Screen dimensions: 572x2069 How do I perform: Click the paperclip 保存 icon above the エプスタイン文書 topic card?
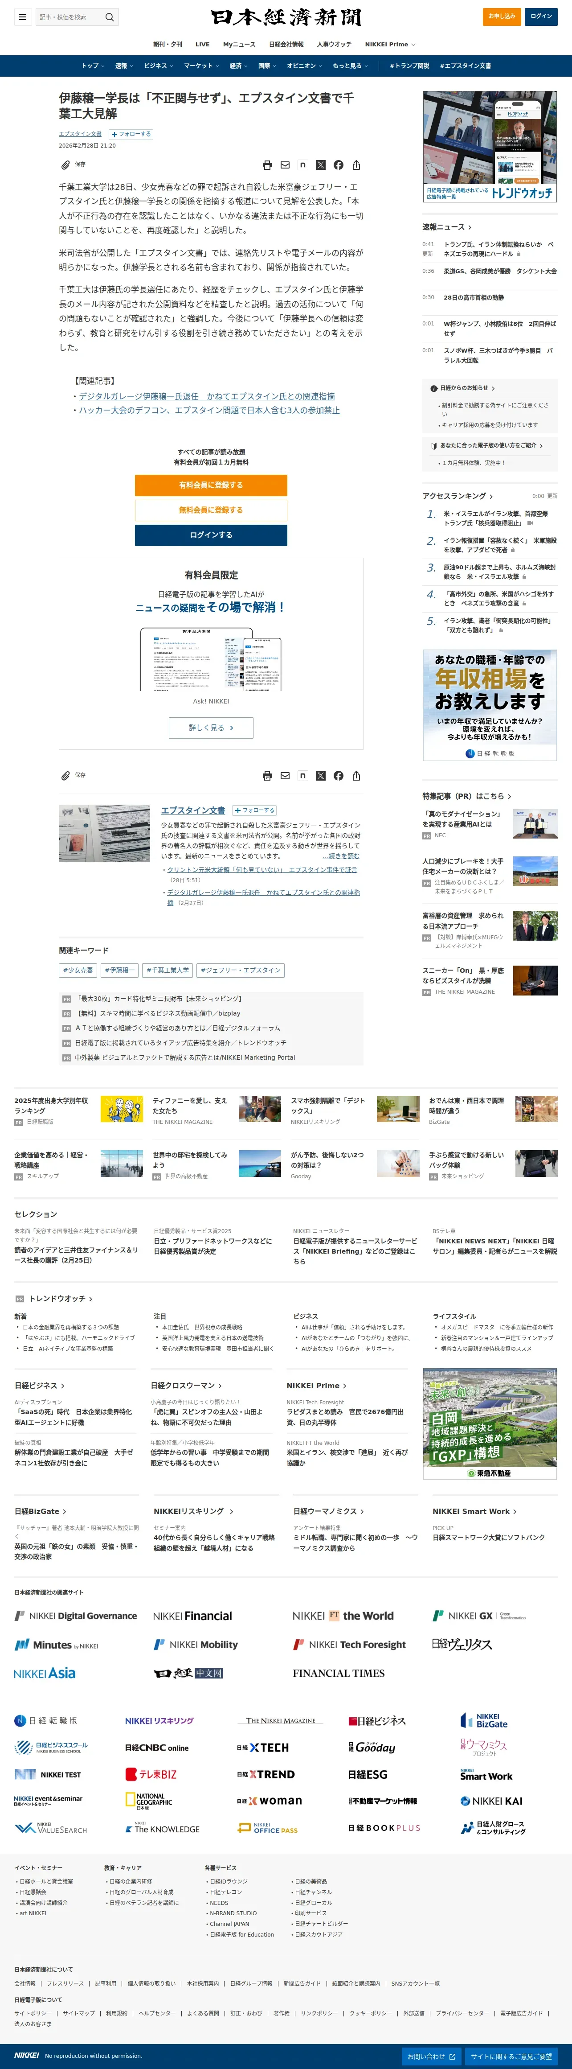pos(66,776)
